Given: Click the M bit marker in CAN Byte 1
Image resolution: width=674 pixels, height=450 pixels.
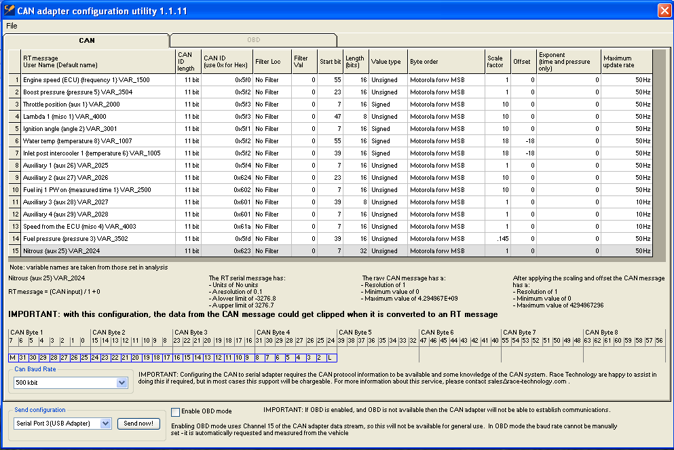Looking at the screenshot, I should 12,357.
